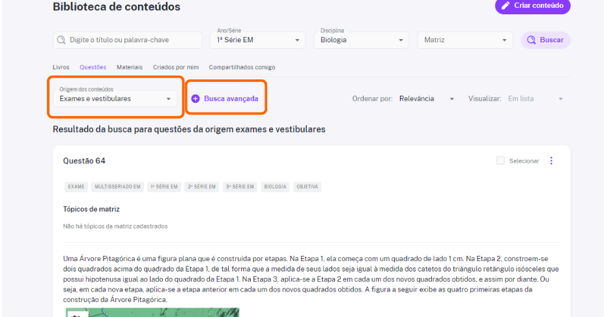Screen dimensions: 604x317
Task: Click the magnifier icon in search field
Action: pos(61,40)
